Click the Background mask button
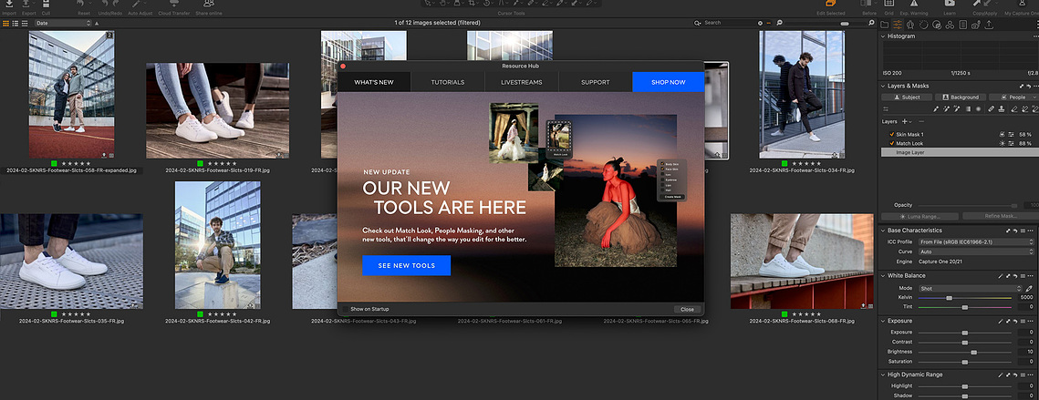The height and width of the screenshot is (400, 1039). click(x=960, y=97)
